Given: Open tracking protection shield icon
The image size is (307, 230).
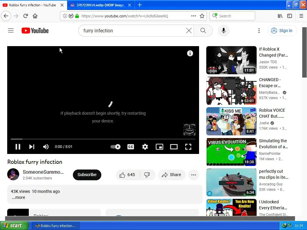Looking at the screenshot, I should point(71,16).
